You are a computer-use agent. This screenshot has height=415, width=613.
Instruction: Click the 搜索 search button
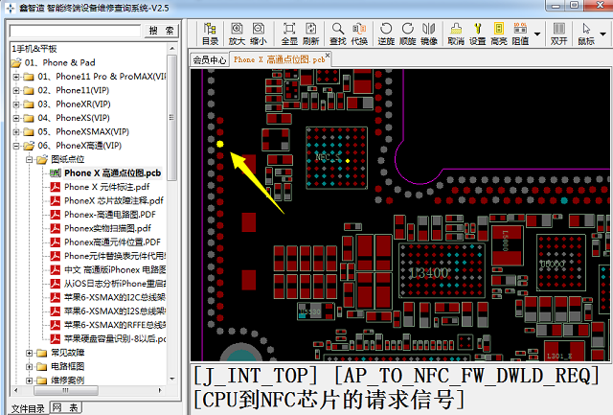coord(161,31)
